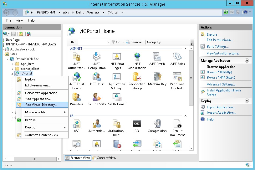This screenshot has height=170, width=255.
Task: Click Browse *:80 (http) link
Action: pos(219,72)
